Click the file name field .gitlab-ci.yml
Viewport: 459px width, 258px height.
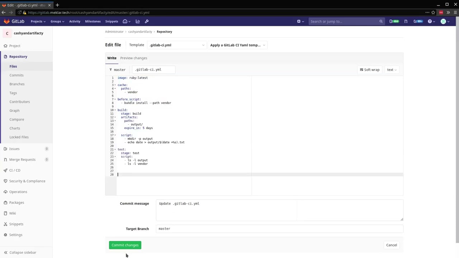tap(153, 70)
